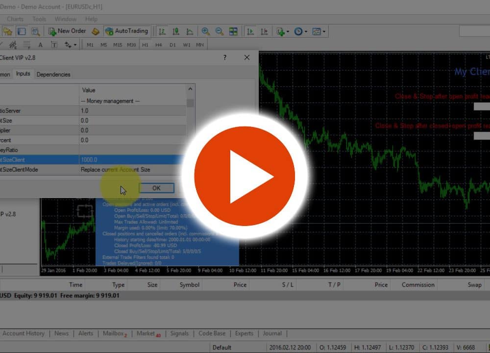Open the Market terminal tab

pos(148,333)
